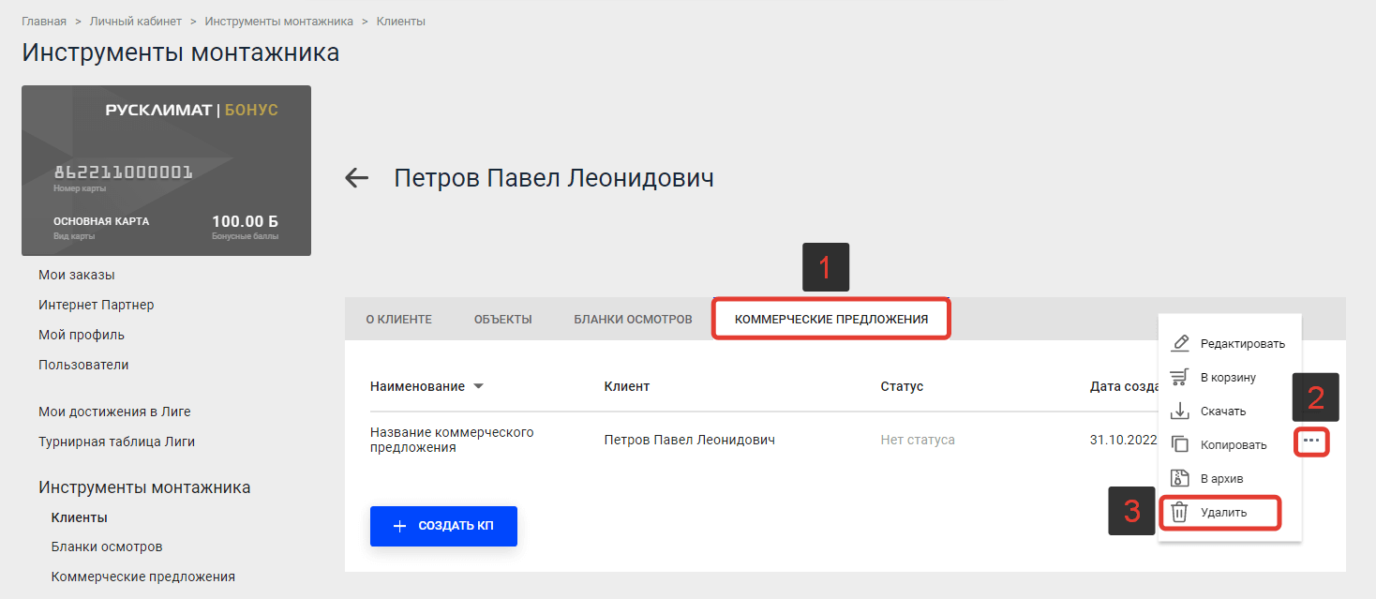This screenshot has width=1376, height=599.
Task: Go to Главная breadcrumb link
Action: point(44,21)
